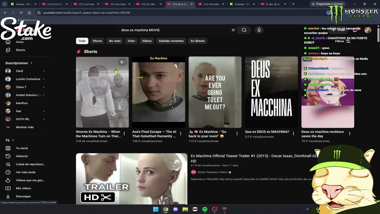Open options for "Deus ex machina necklace" short

click(x=350, y=134)
